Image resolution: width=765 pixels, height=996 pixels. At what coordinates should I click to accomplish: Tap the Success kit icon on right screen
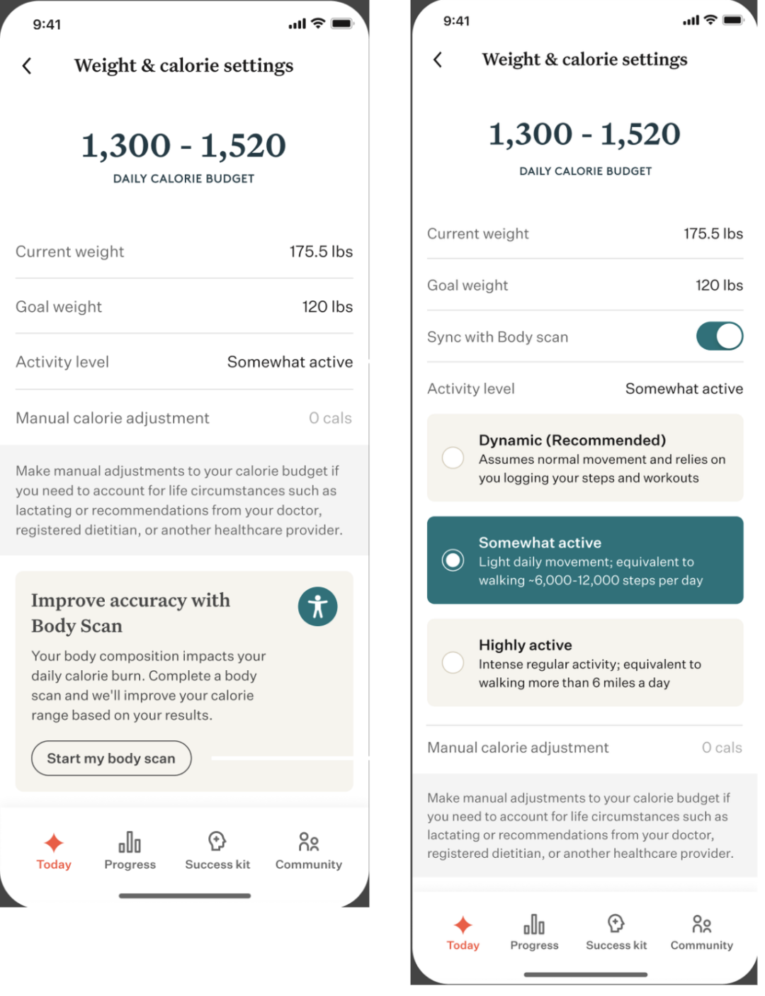[x=616, y=923]
